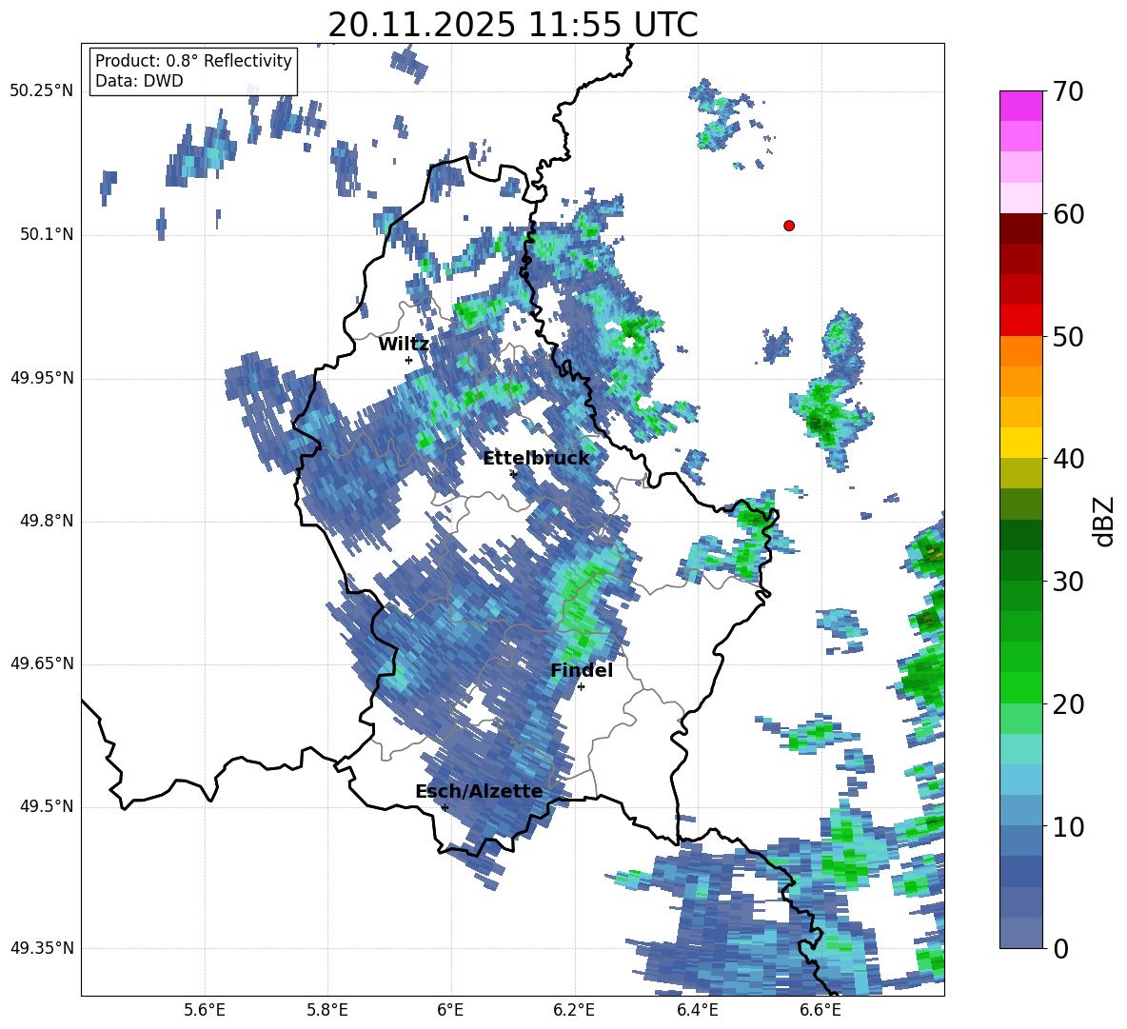The height and width of the screenshot is (1029, 1127).
Task: Click the colorbar tick label 40
Action: [x=1068, y=459]
